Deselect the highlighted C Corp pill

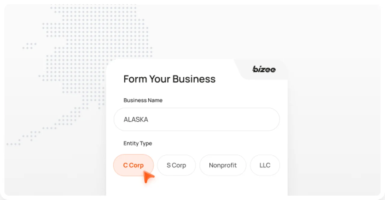tap(133, 165)
